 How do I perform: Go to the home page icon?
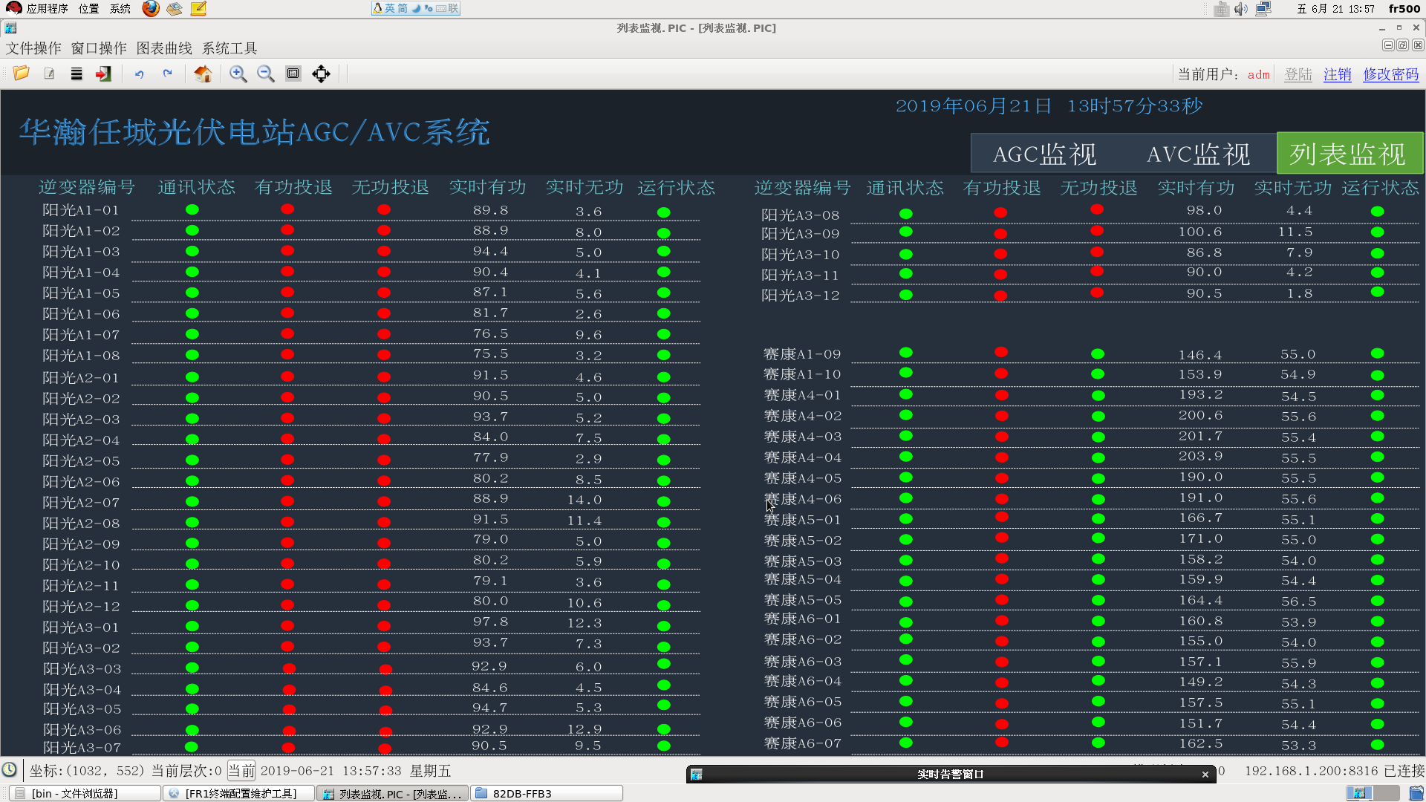(203, 74)
